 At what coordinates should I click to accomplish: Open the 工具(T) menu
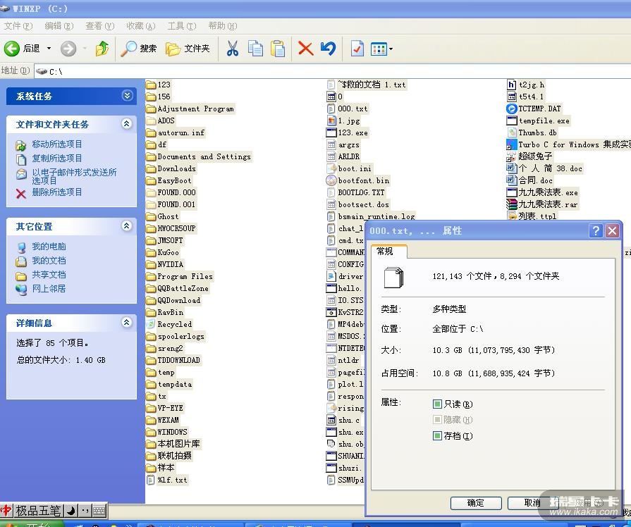pyautogui.click(x=181, y=26)
